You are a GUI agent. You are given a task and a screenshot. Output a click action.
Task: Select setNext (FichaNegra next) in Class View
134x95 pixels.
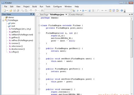tap(22, 35)
